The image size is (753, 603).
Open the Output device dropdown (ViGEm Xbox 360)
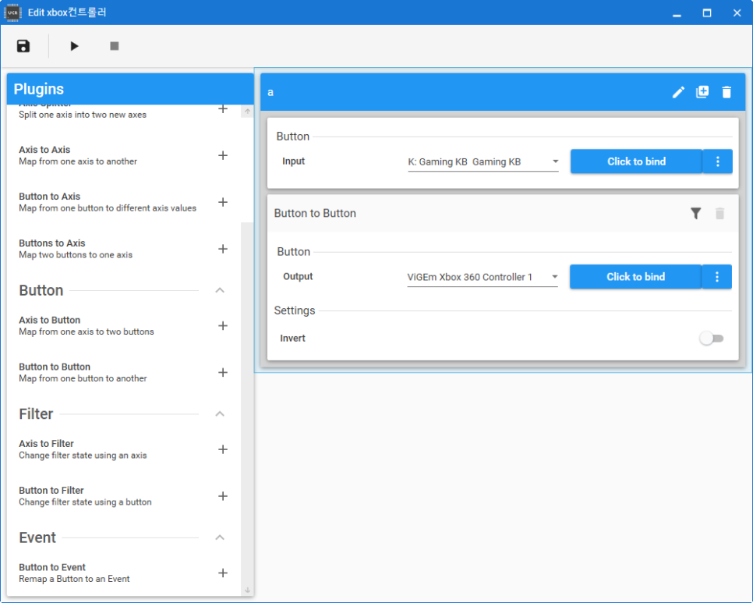(483, 277)
